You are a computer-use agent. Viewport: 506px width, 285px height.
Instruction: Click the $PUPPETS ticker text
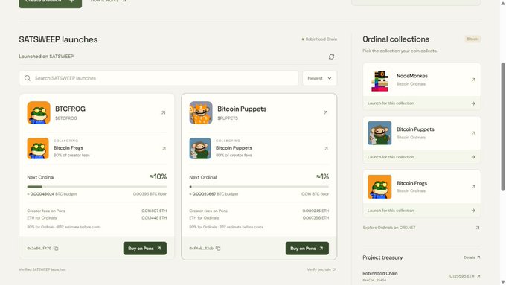coord(228,118)
